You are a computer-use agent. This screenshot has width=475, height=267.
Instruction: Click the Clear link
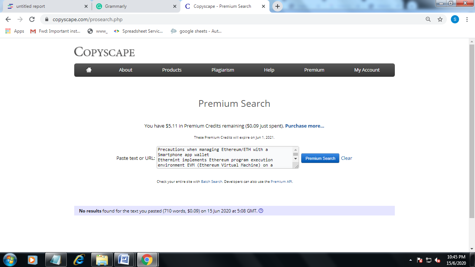347,158
